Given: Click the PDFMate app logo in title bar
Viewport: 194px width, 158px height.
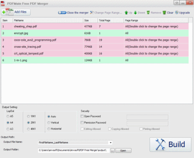Looking at the screenshot, I should [x=3, y=3].
